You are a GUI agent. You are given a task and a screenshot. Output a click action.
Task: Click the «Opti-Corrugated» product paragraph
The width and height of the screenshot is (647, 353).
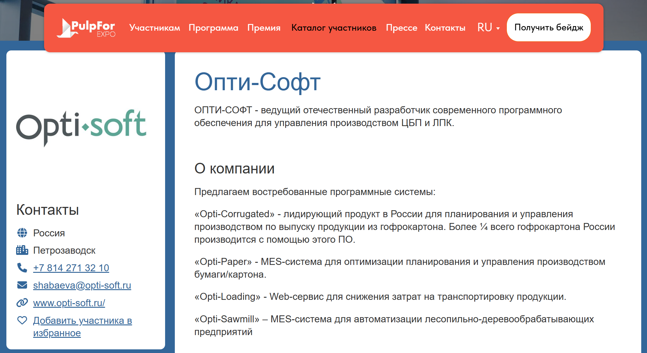pos(405,227)
